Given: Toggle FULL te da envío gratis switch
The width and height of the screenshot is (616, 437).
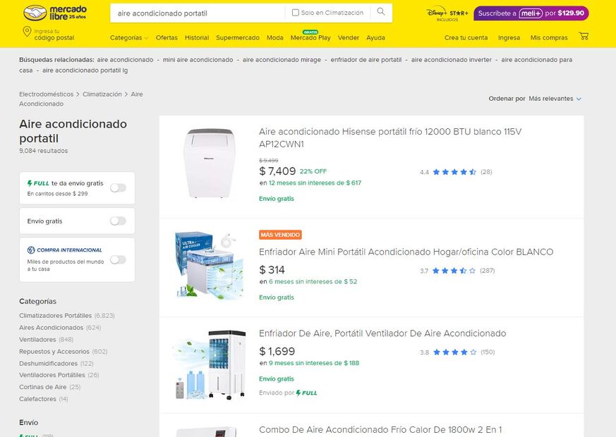Looking at the screenshot, I should [x=118, y=188].
